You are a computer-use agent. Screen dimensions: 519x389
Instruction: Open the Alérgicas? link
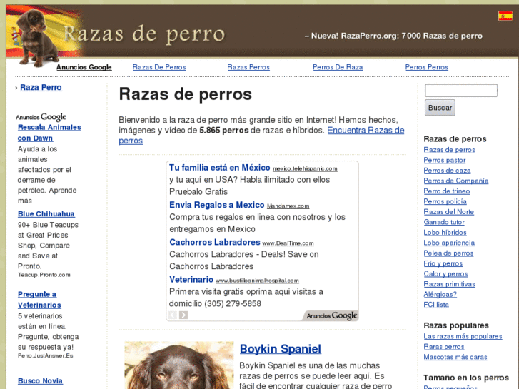click(x=440, y=295)
